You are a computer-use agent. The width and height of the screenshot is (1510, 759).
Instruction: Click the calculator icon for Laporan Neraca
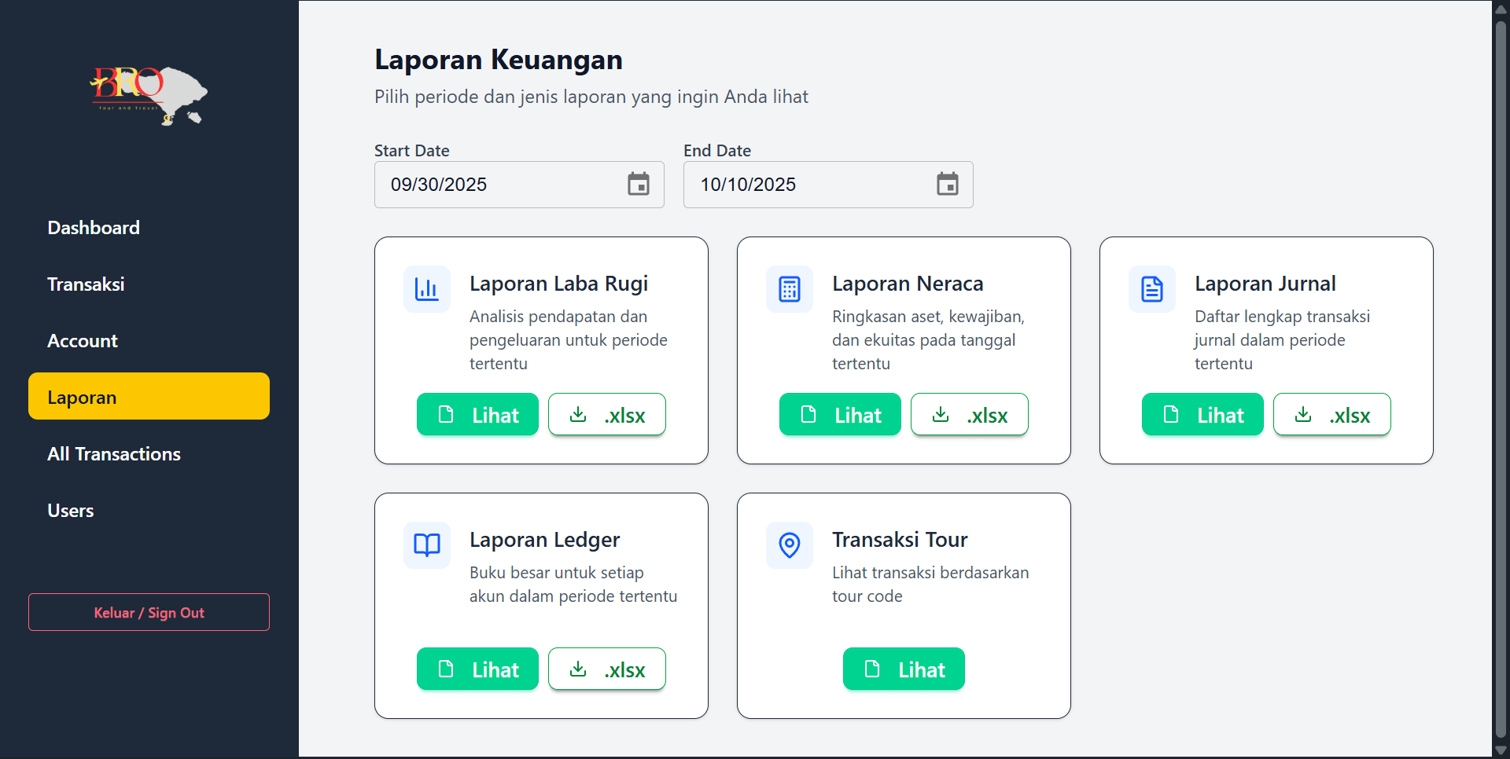pyautogui.click(x=790, y=289)
